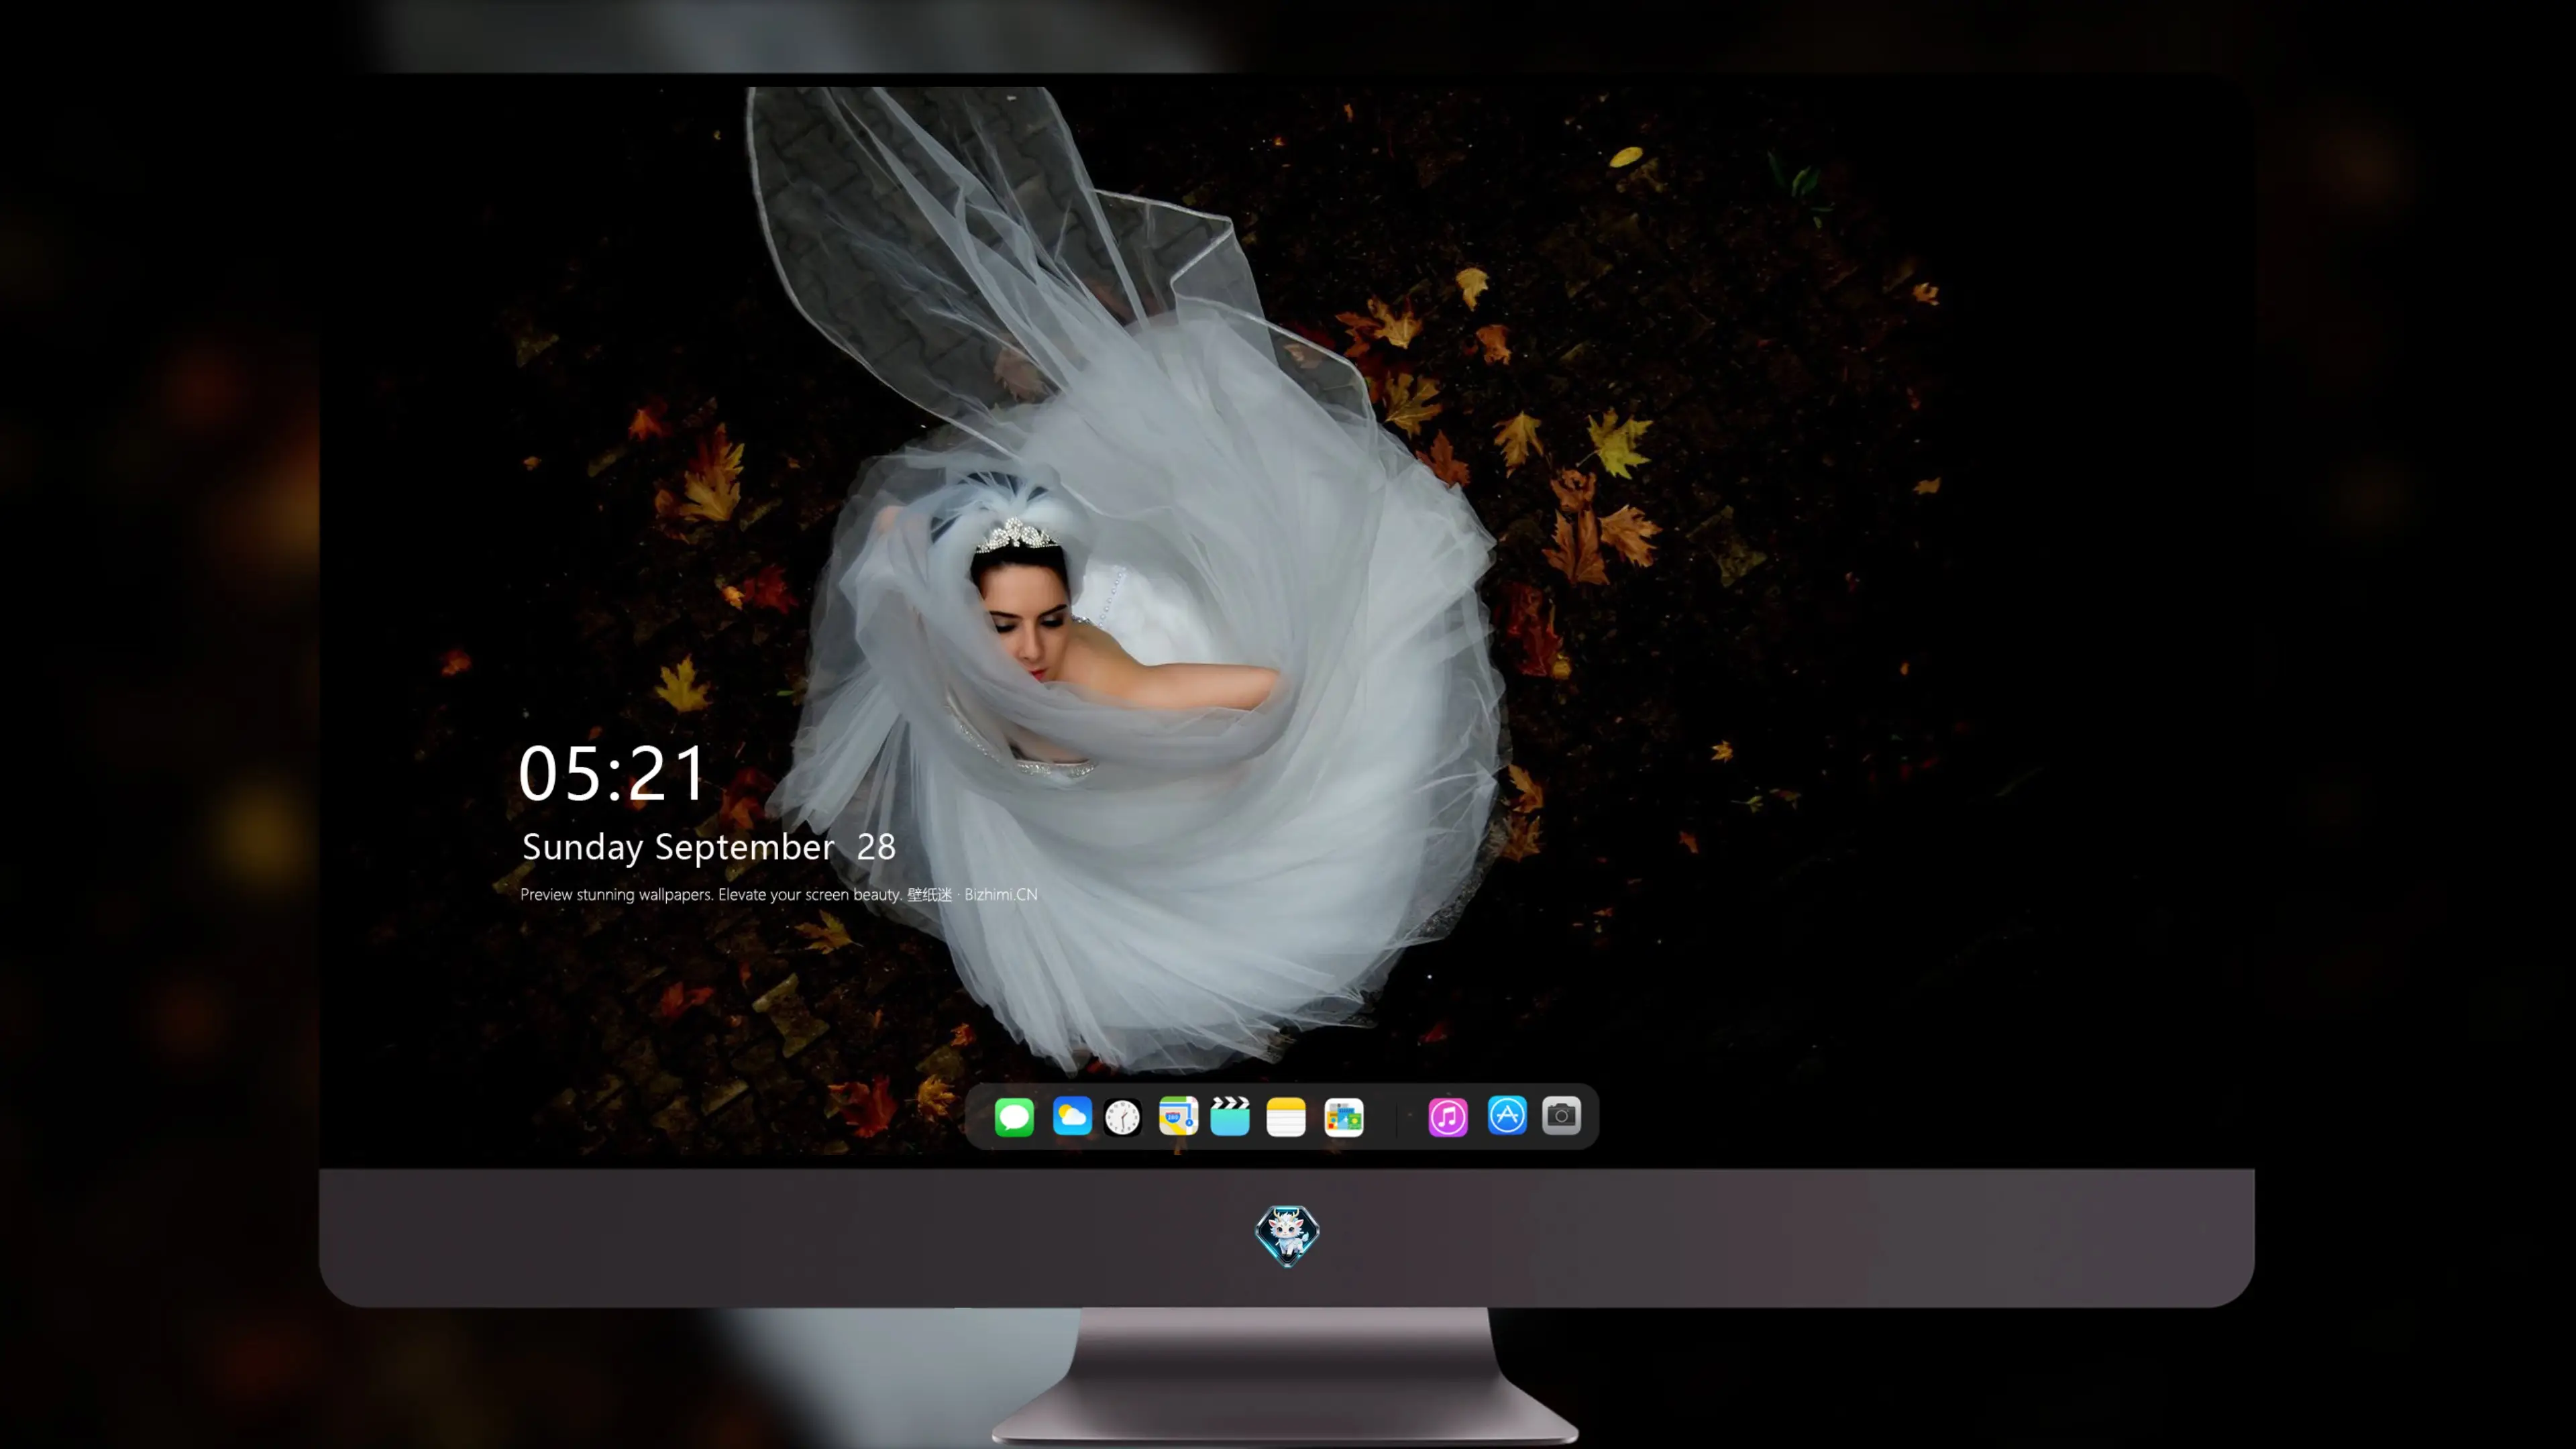Click the Bizhimi.CN text

tap(1001, 894)
